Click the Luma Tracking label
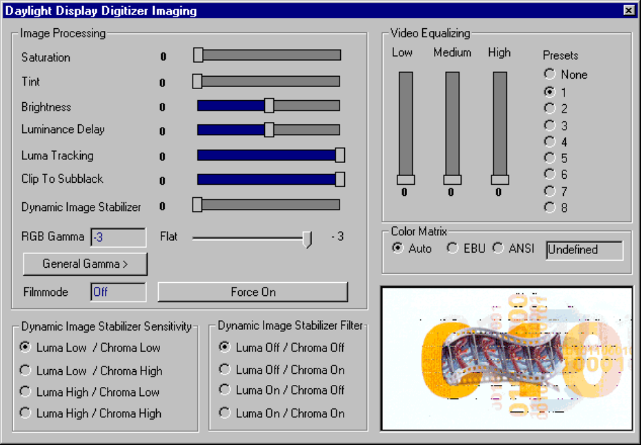641x445 pixels. [57, 156]
